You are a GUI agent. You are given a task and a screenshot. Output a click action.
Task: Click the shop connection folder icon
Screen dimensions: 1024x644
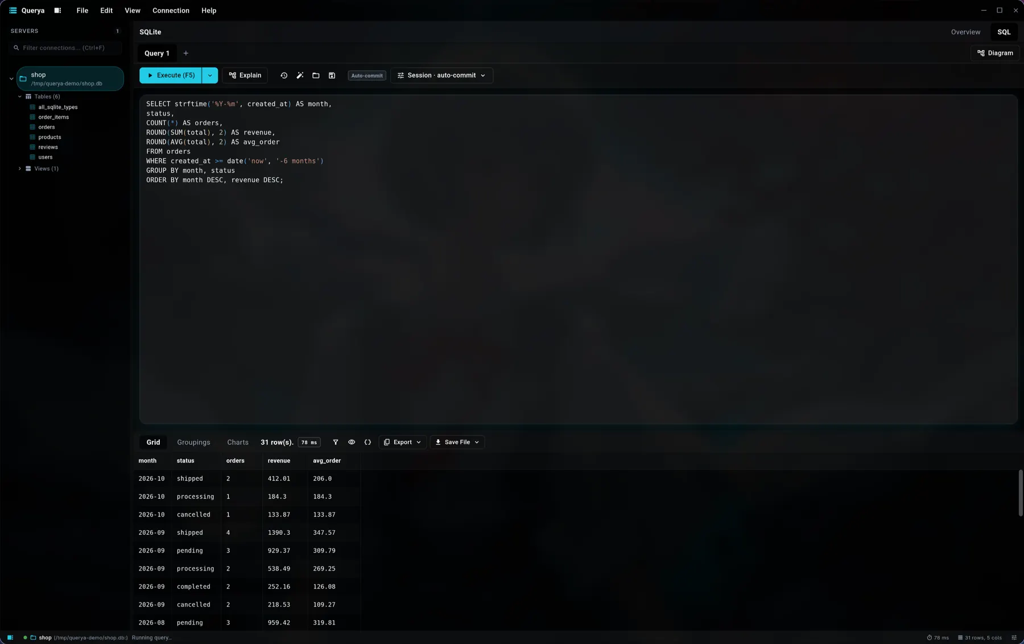23,79
